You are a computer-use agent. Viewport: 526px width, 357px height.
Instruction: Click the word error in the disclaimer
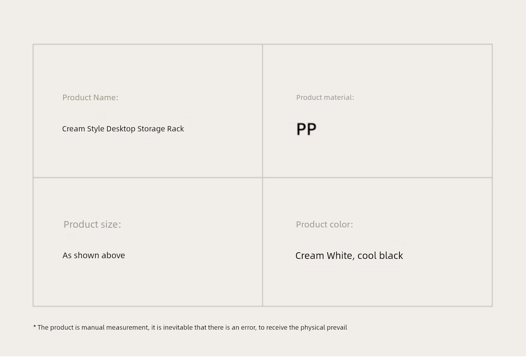coord(248,328)
